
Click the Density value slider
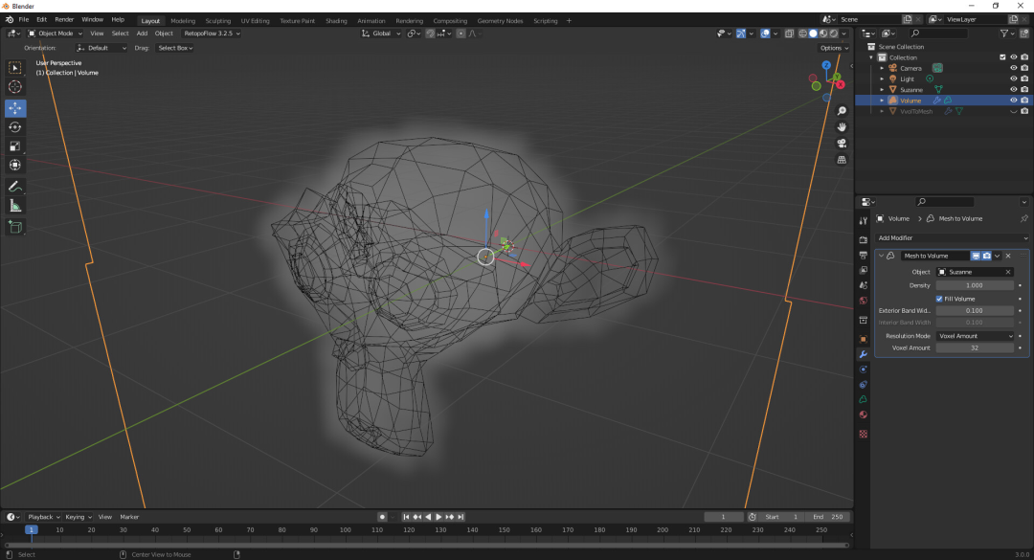click(x=975, y=285)
